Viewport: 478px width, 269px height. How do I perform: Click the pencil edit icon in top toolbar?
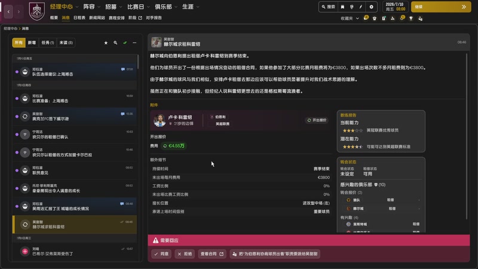tap(361, 7)
